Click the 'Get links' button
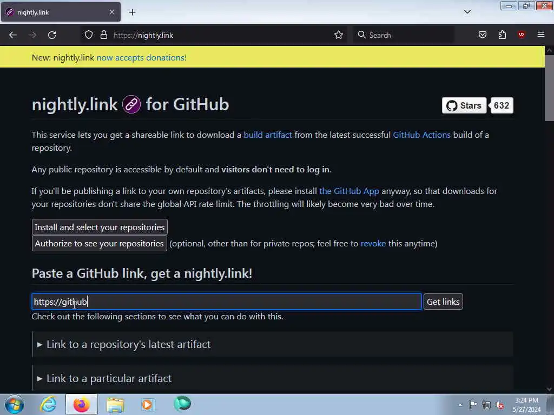Screen dimensions: 554x415 click(443, 302)
